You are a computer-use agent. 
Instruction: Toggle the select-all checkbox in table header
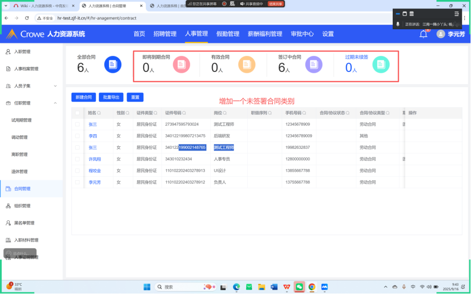77,113
